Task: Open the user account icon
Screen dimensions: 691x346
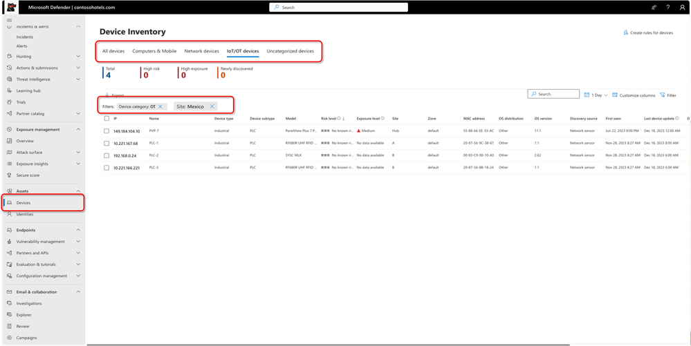Action: point(682,8)
